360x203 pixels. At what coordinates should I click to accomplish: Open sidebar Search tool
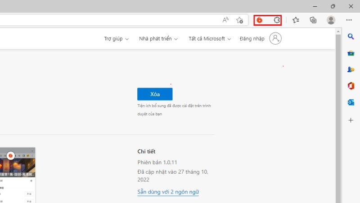(351, 37)
